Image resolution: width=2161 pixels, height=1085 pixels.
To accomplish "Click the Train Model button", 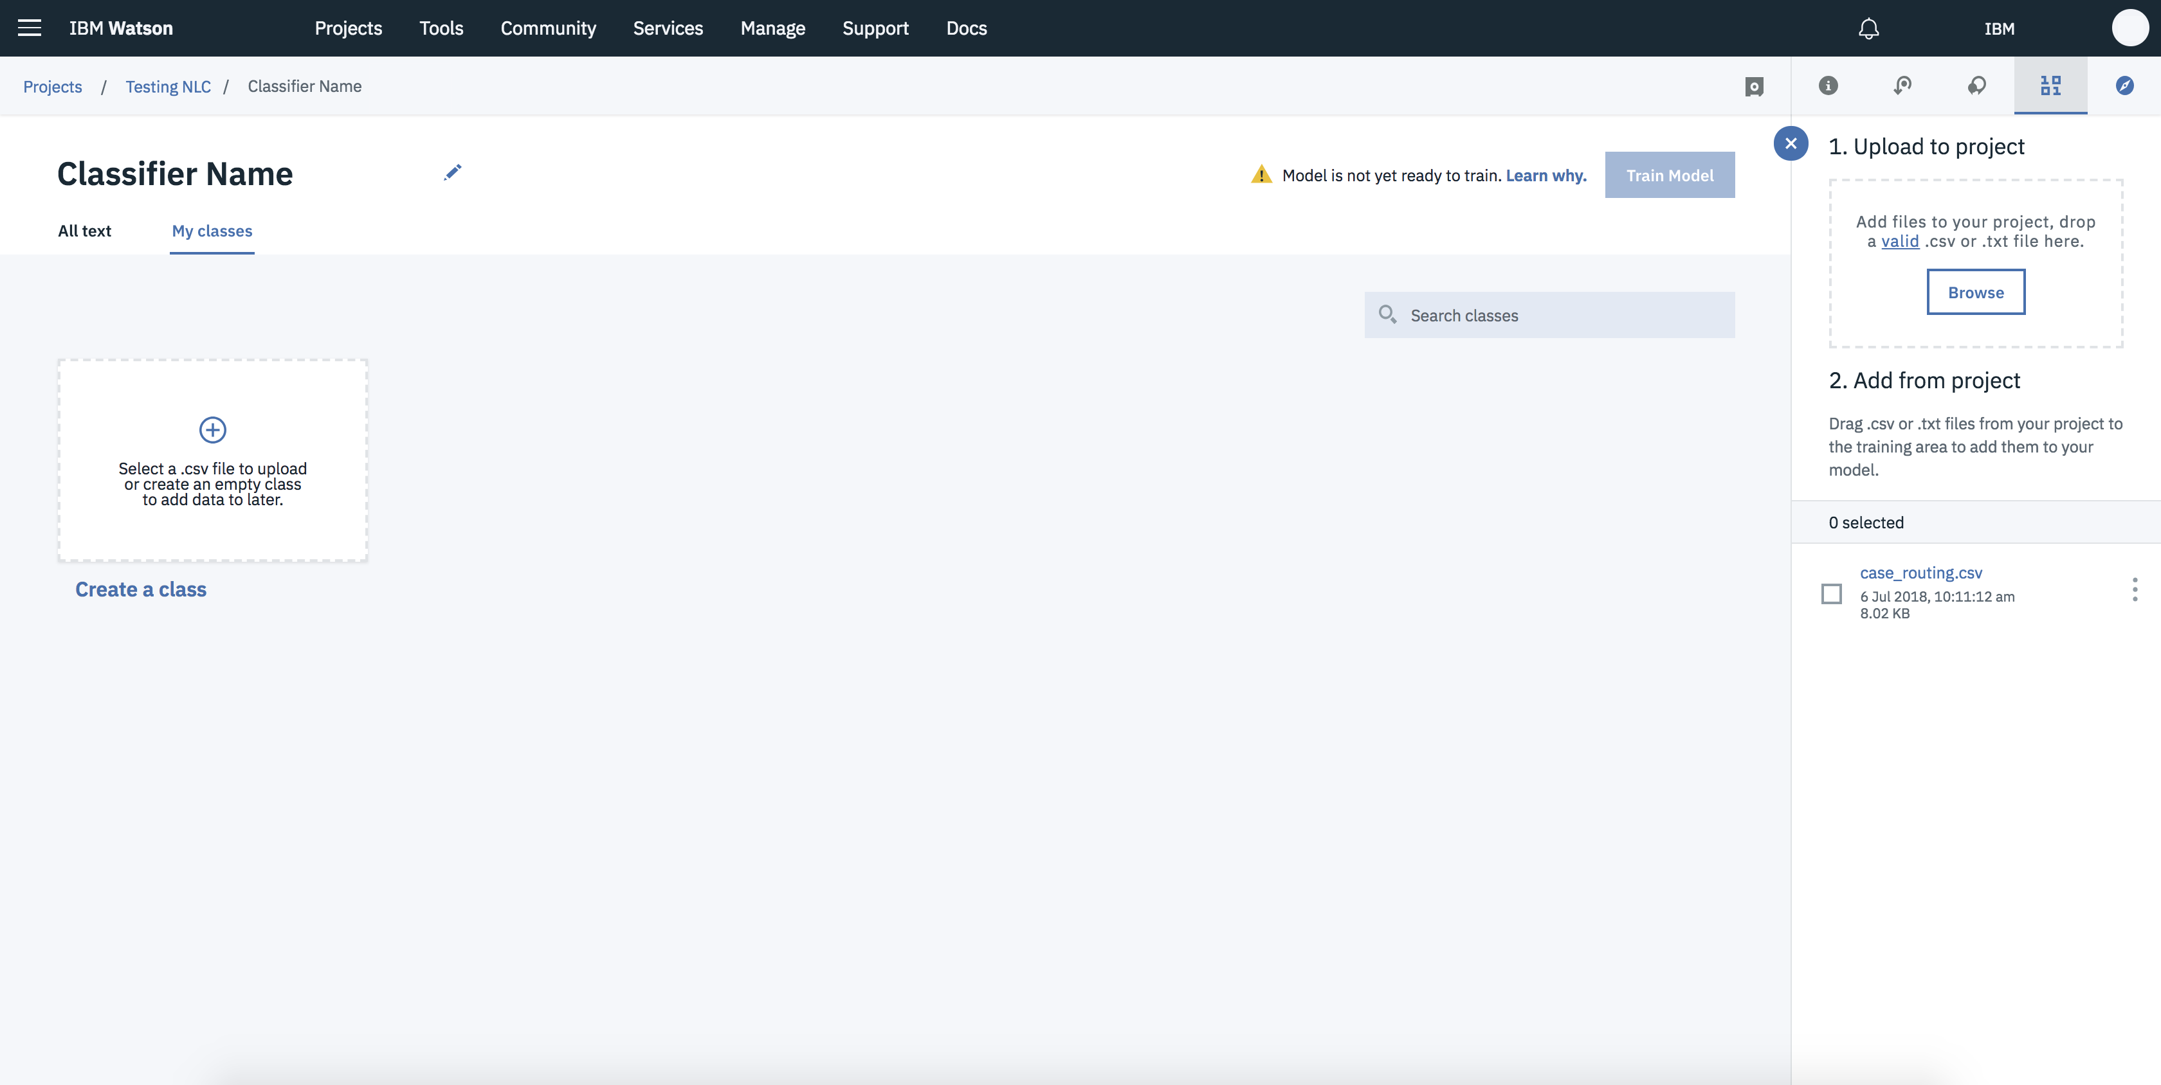I will 1670,175.
